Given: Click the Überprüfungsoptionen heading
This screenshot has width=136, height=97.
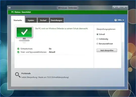Looking at the screenshot, I should point(106,29).
